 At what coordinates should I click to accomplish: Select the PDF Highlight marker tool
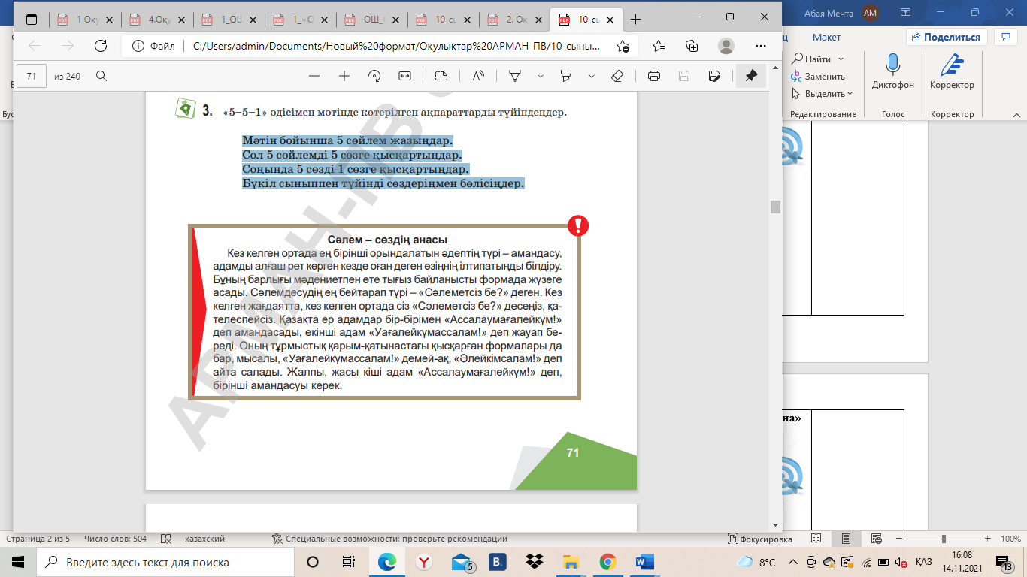(x=567, y=76)
